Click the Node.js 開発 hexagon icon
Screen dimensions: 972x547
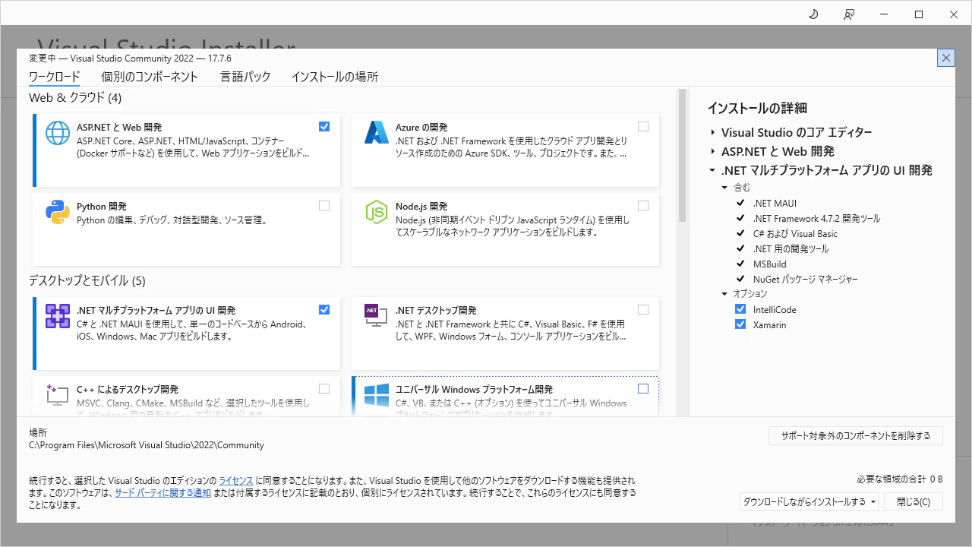tap(377, 212)
